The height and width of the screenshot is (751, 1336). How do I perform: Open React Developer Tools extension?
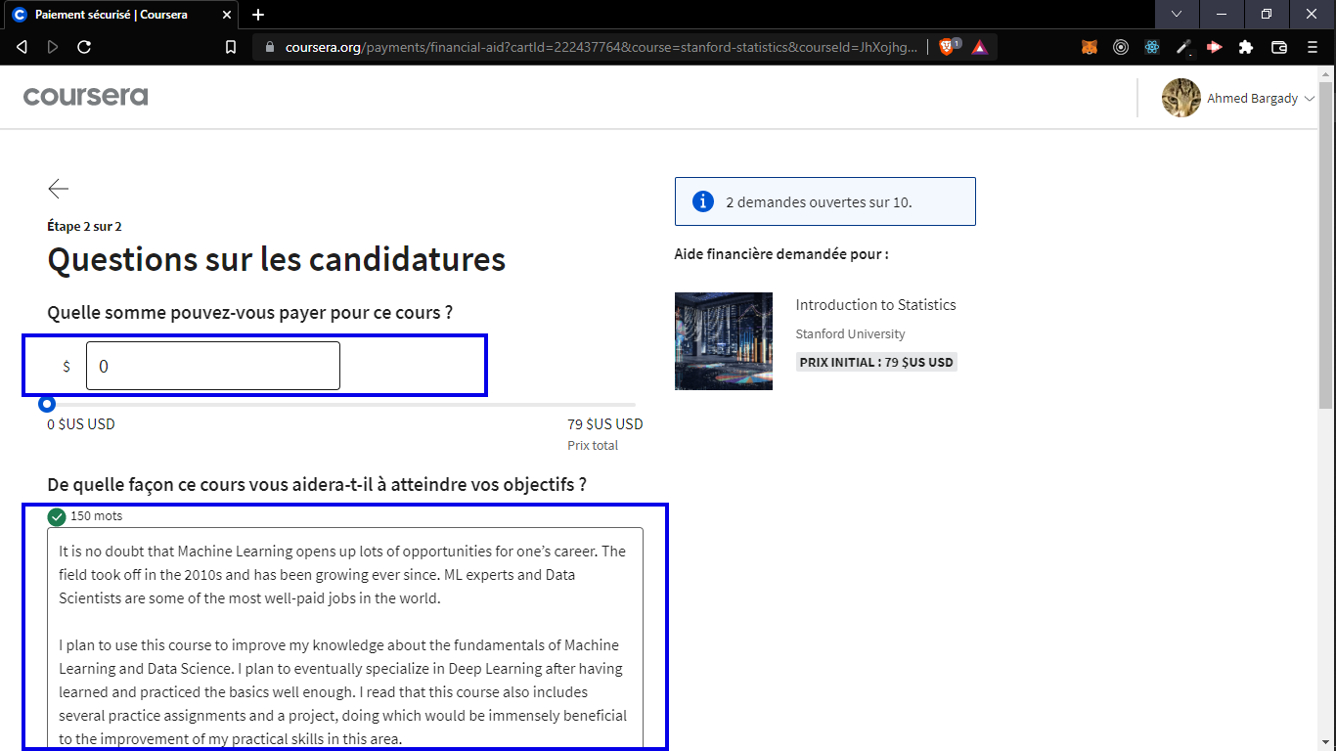click(1152, 47)
